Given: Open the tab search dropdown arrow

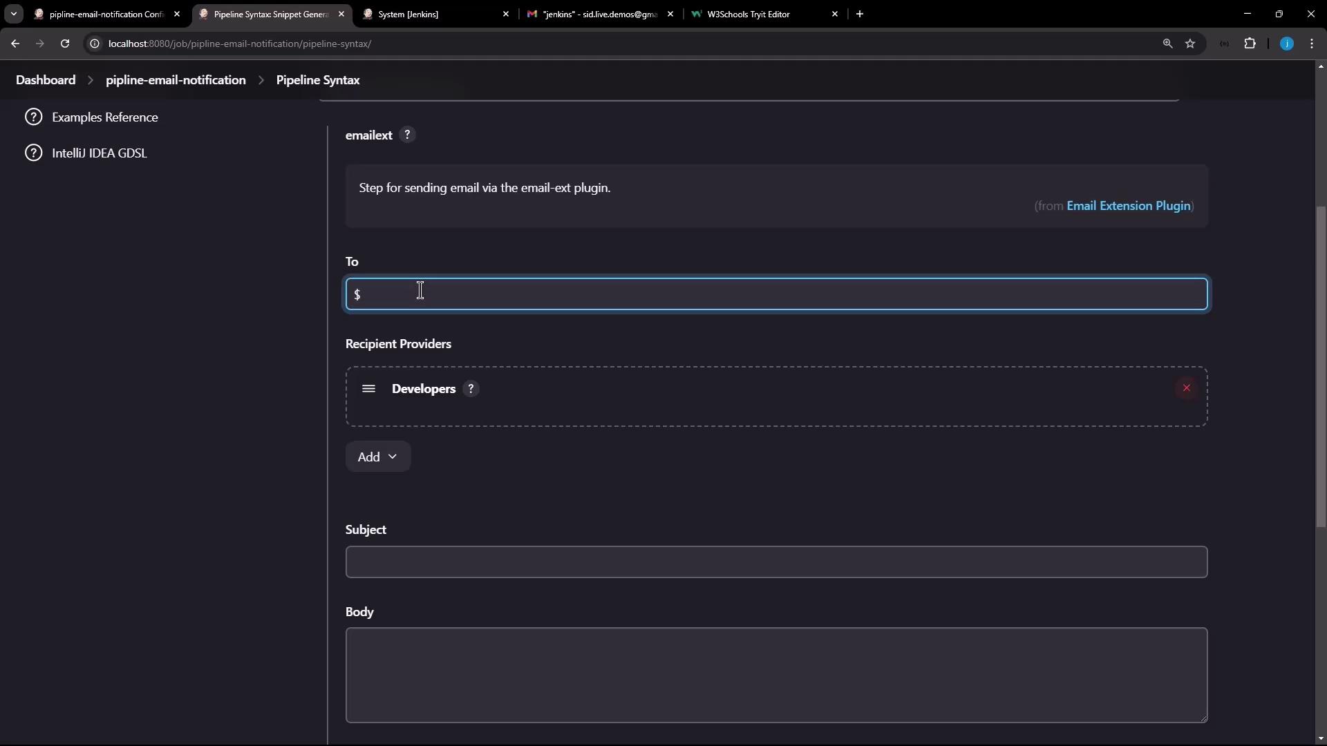Looking at the screenshot, I should 13,14.
